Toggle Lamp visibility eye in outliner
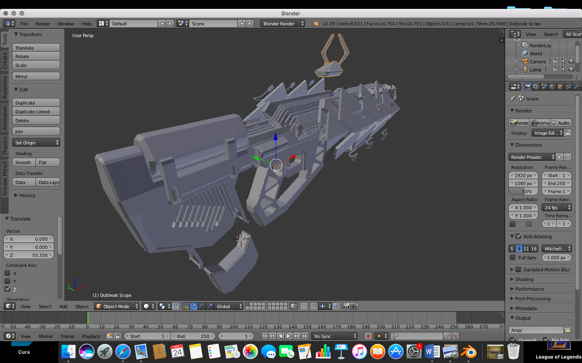582x363 pixels. (x=555, y=69)
